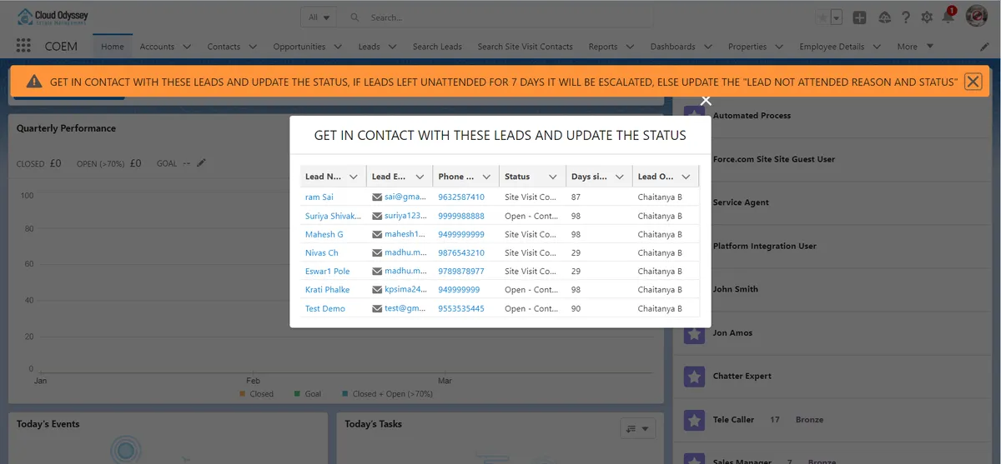Click phone number 9999988888

point(461,216)
